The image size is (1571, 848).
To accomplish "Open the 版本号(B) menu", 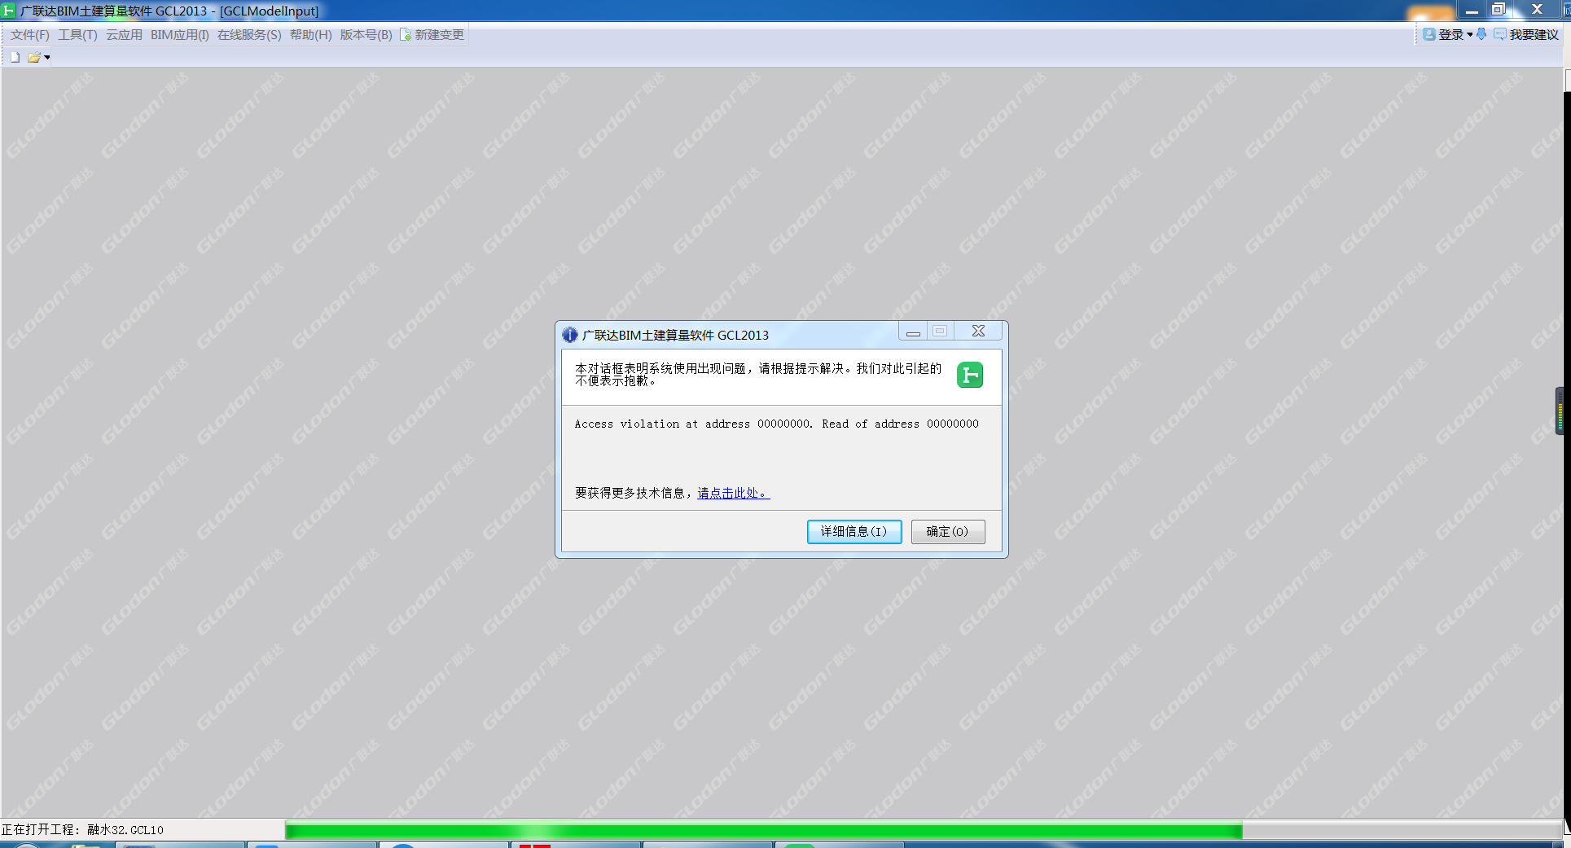I will click(x=366, y=35).
